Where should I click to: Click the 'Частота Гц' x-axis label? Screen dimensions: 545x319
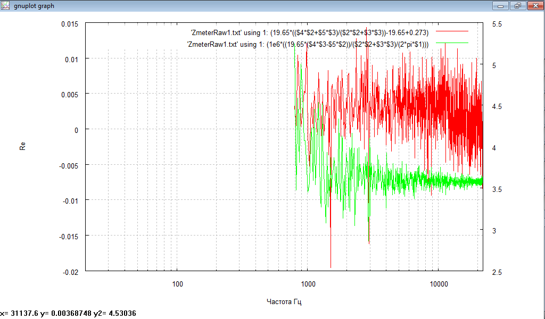[x=284, y=301]
